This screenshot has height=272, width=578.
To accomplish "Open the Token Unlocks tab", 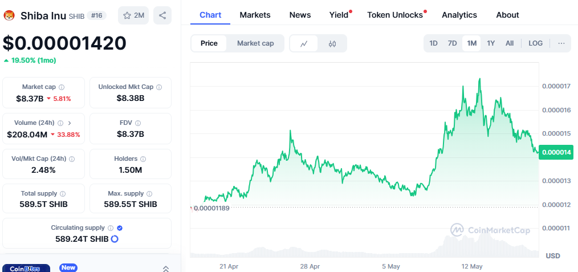I will click(396, 15).
